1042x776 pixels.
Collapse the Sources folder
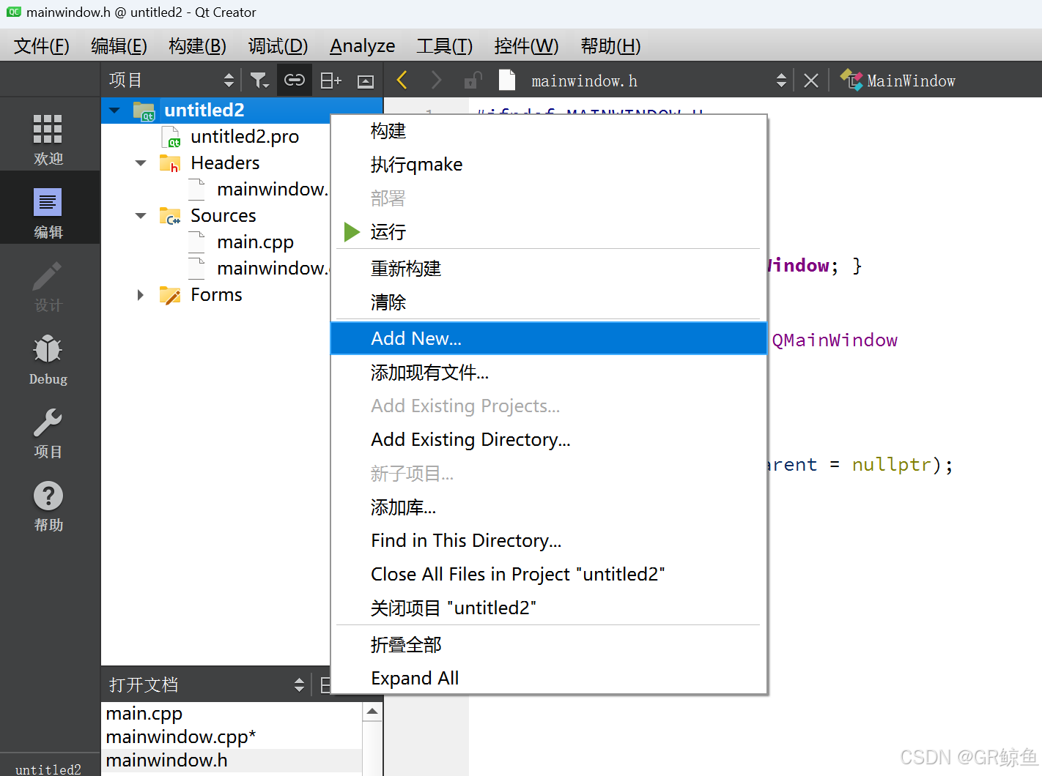point(141,216)
